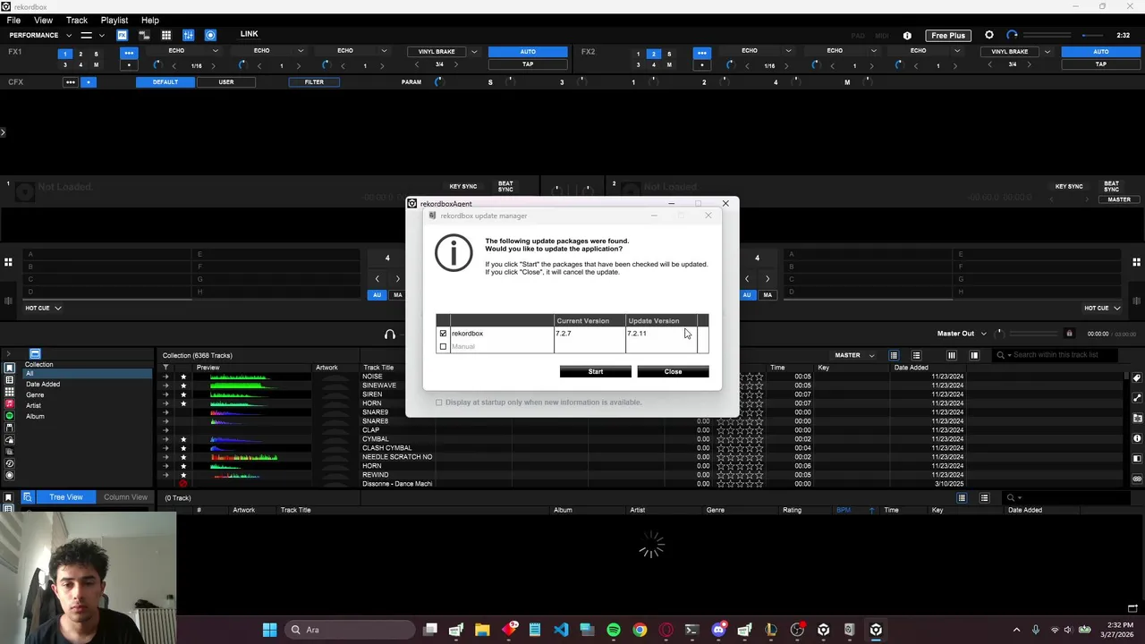Toggle right deck MASTER button
The width and height of the screenshot is (1145, 644).
click(1119, 199)
